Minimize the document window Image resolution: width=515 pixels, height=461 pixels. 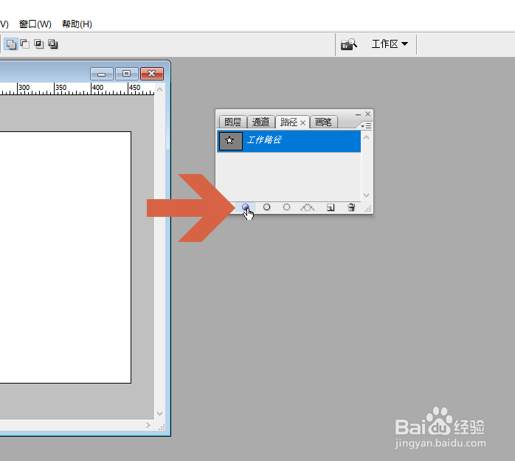(102, 74)
